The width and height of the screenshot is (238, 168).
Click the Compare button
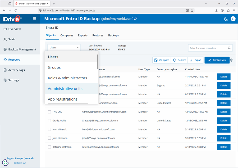click(162, 60)
